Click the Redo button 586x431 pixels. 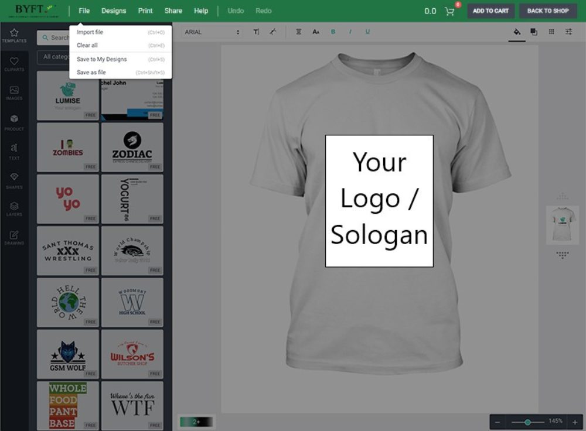pos(264,11)
